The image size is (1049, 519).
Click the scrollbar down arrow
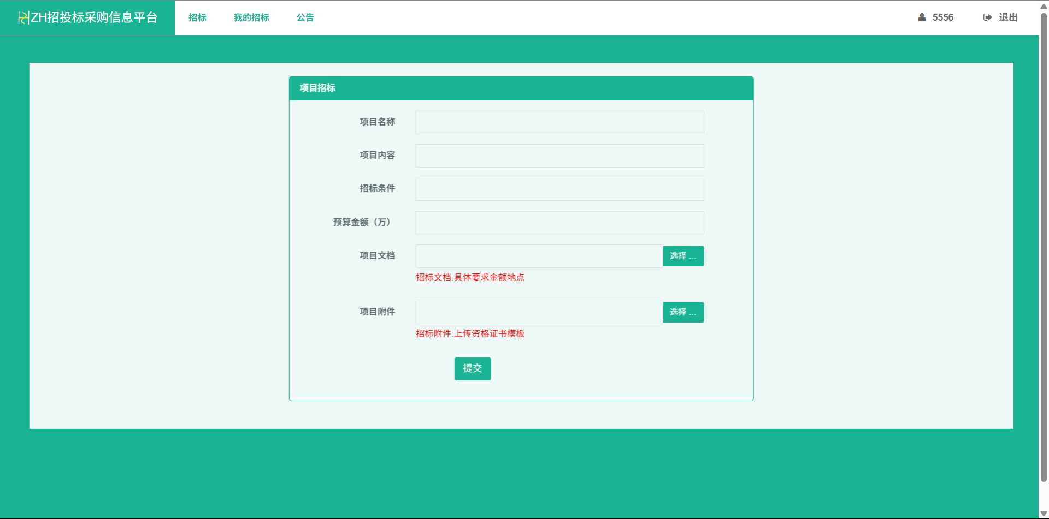coord(1044,513)
